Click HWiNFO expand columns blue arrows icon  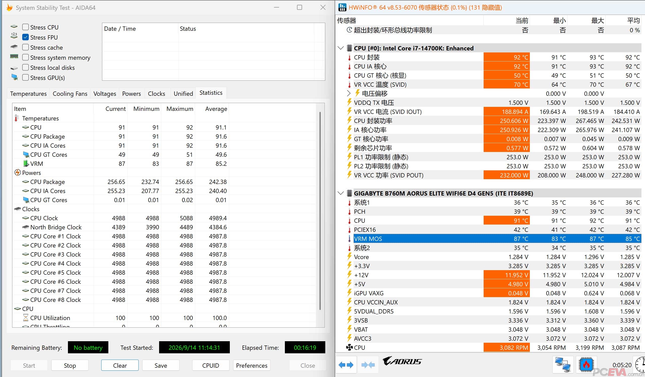point(346,365)
